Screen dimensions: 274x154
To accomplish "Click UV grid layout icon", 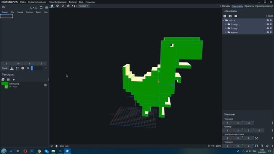I will (x=47, y=8).
